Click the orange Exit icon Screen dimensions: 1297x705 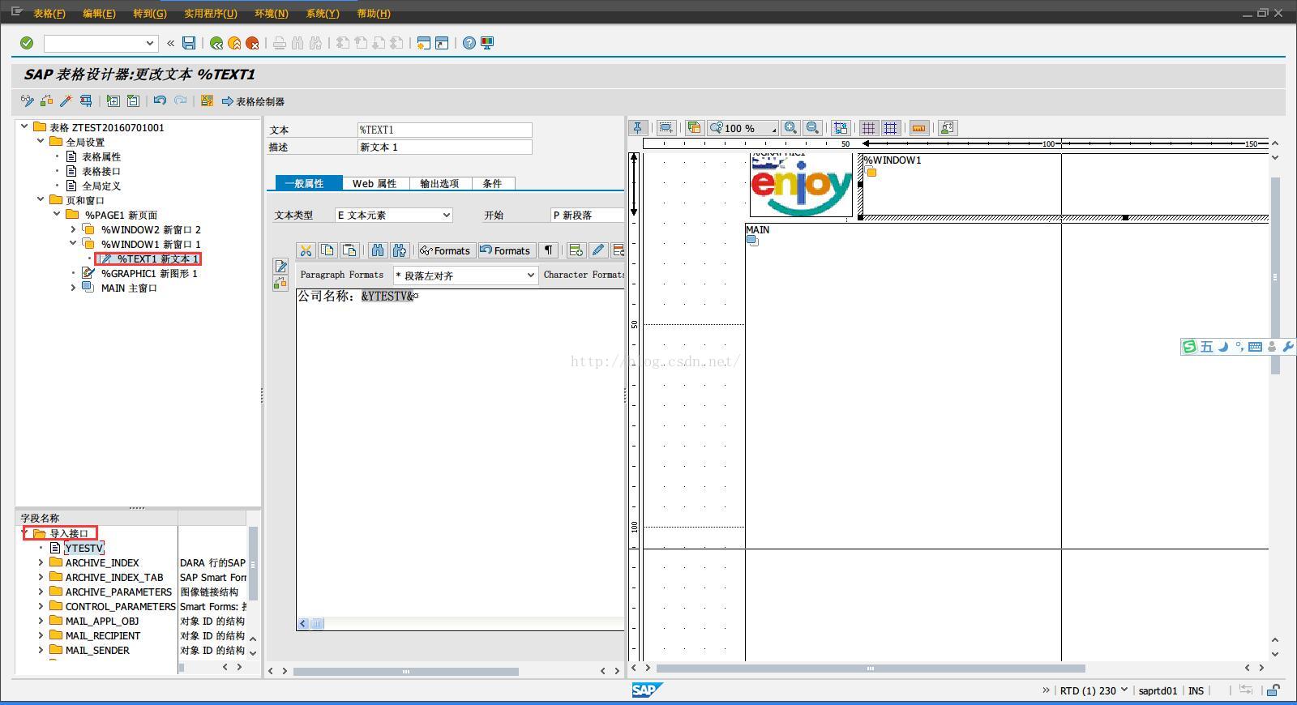pos(234,43)
